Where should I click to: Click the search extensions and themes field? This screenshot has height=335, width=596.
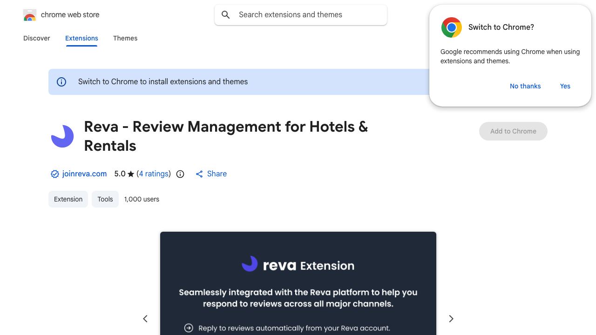point(301,15)
